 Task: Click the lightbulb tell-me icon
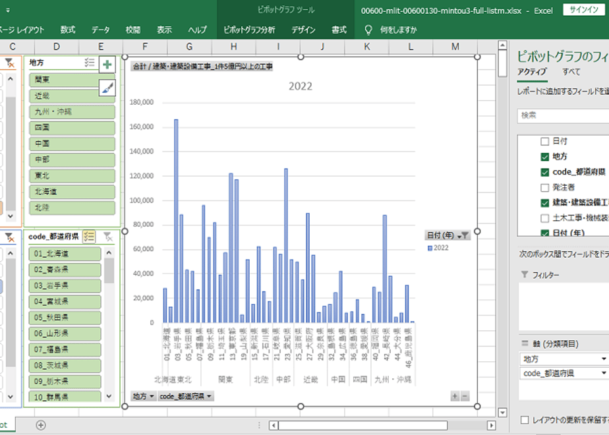[x=368, y=30]
